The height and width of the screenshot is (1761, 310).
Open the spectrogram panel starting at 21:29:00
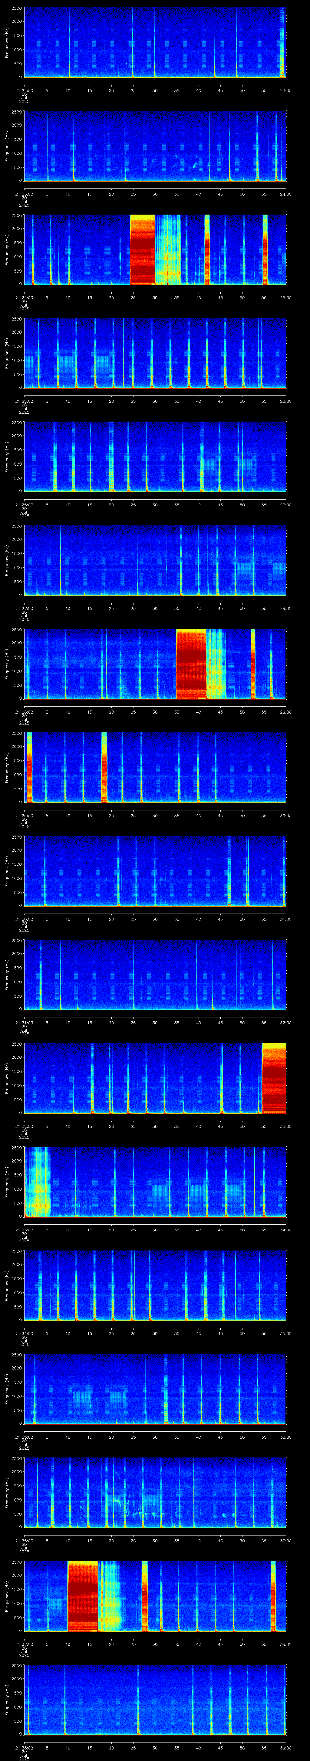tap(155, 768)
